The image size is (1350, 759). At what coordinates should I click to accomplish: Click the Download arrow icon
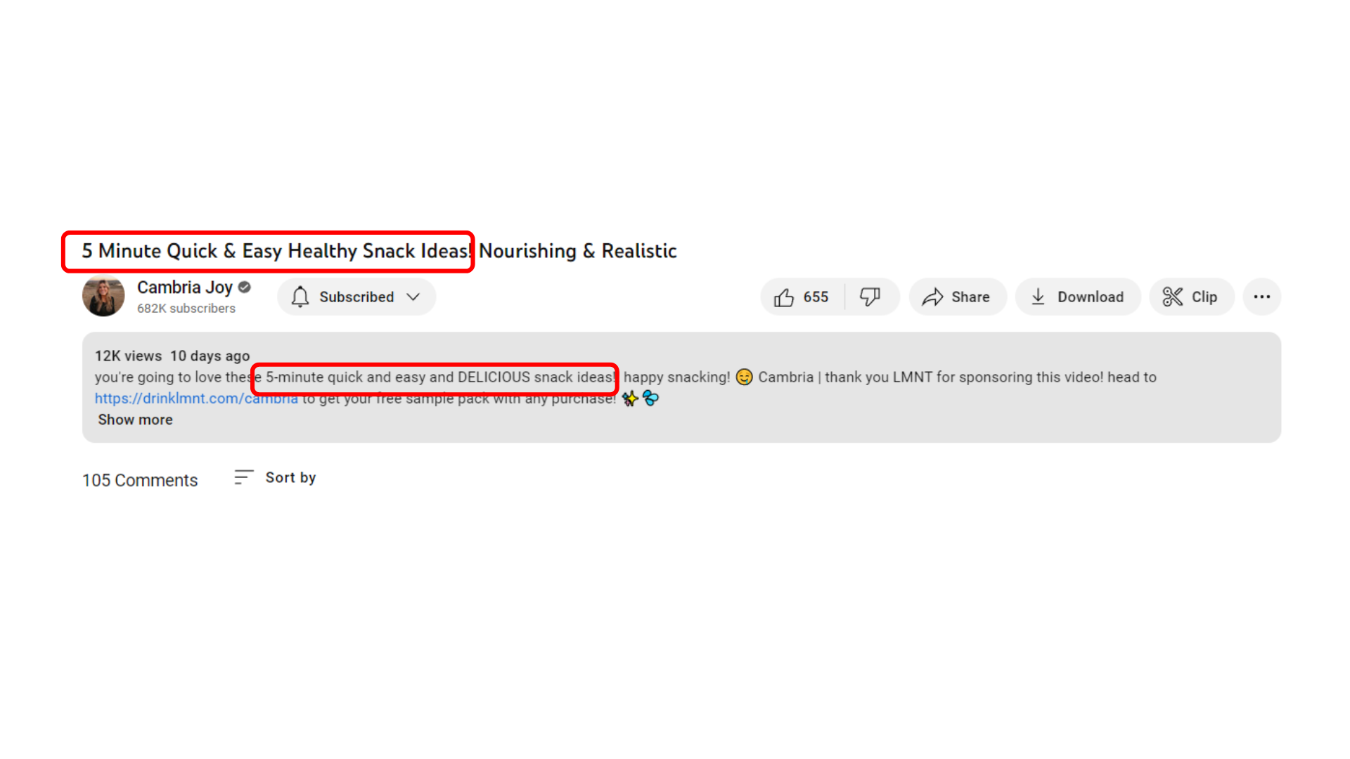tap(1038, 297)
